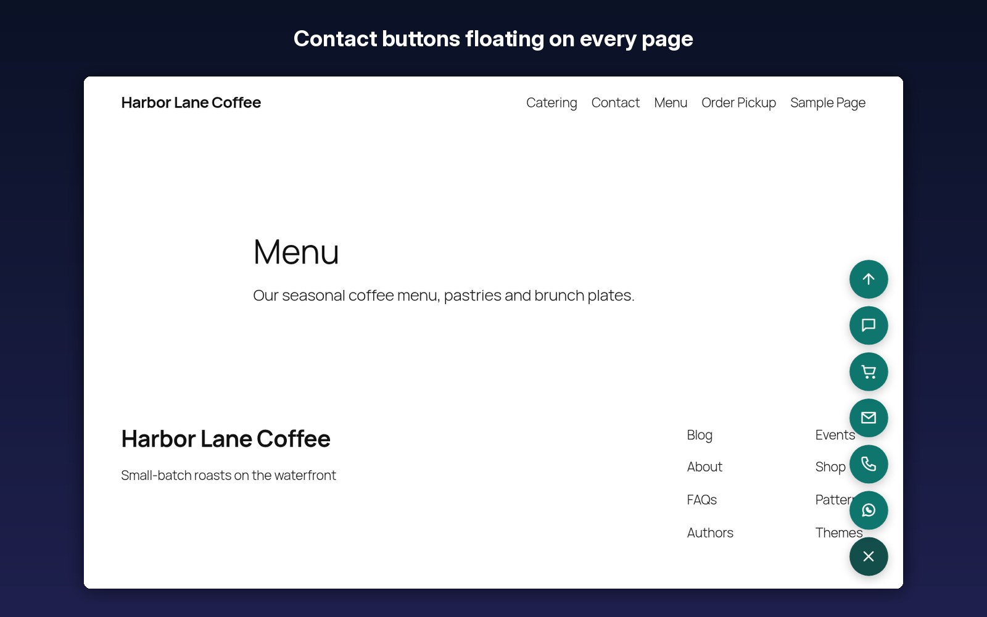
Task: Open the chat message floating button
Action: tap(869, 325)
